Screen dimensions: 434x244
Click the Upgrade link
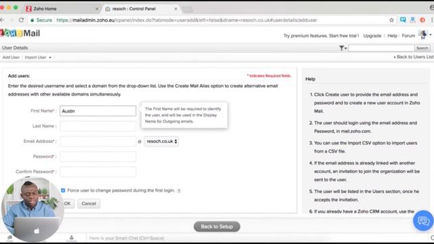click(x=372, y=36)
